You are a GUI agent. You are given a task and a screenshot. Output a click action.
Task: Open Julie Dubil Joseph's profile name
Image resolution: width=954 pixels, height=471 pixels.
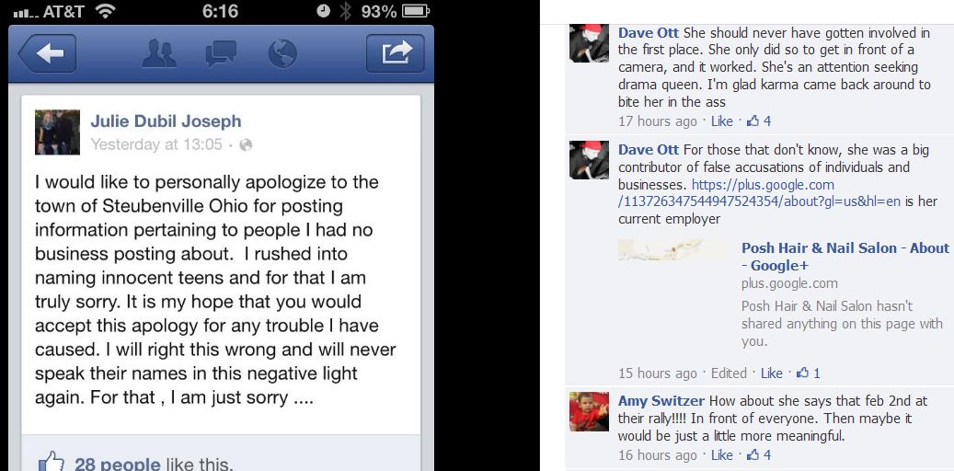(x=167, y=121)
